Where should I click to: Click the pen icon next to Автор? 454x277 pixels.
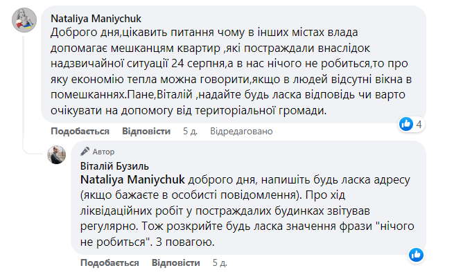point(85,151)
